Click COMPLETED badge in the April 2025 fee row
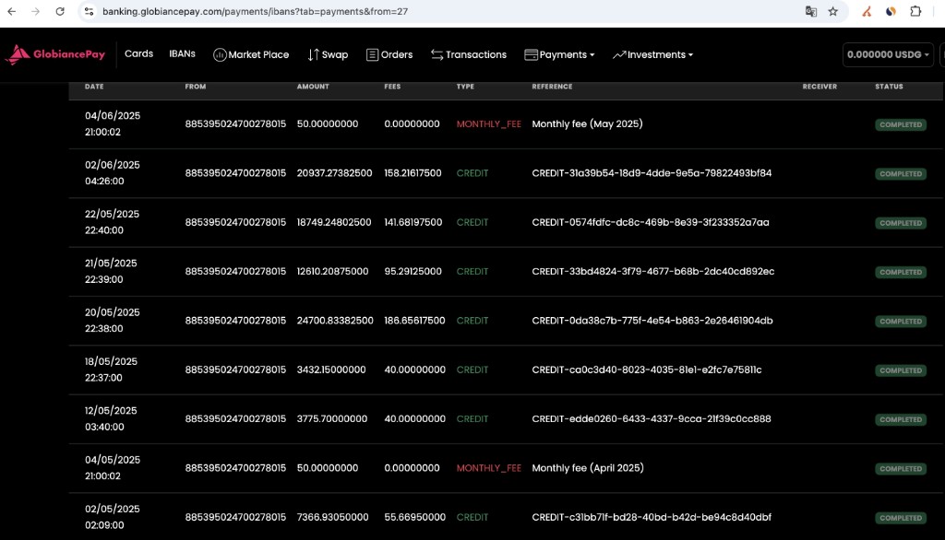 tap(901, 468)
